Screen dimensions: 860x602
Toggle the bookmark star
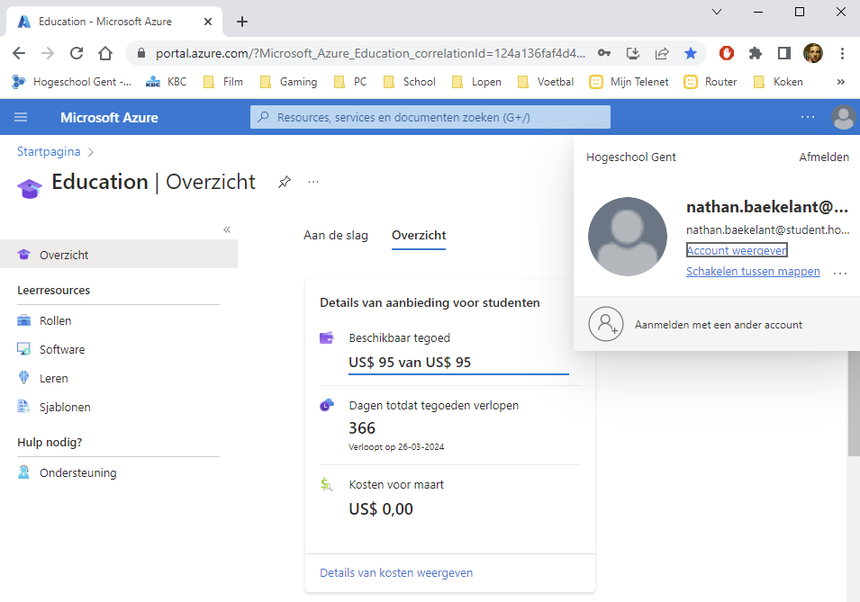[x=691, y=53]
